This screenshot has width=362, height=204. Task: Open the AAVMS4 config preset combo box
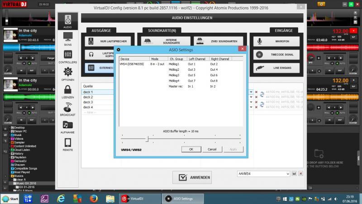(263, 174)
